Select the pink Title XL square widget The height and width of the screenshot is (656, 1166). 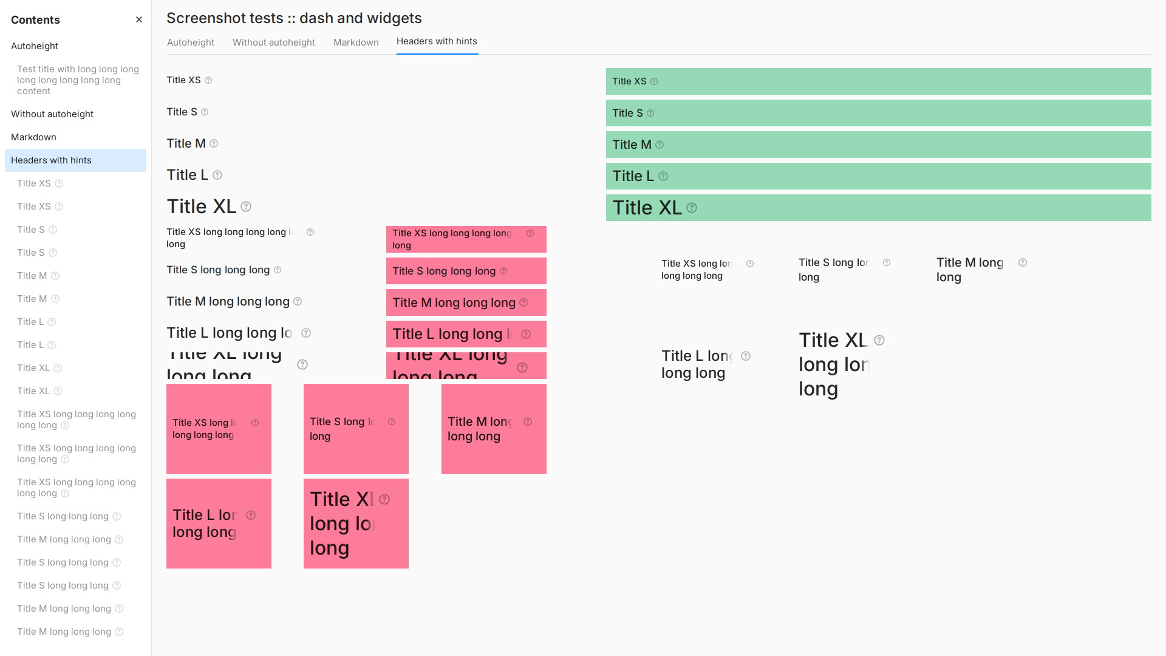point(356,524)
